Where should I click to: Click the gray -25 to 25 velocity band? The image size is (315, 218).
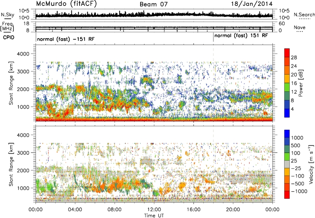[287, 164]
